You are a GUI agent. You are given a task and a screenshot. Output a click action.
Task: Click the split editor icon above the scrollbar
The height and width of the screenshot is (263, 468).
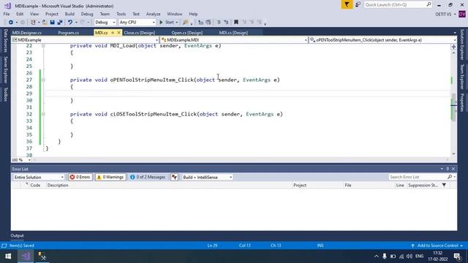pyautogui.click(x=453, y=47)
